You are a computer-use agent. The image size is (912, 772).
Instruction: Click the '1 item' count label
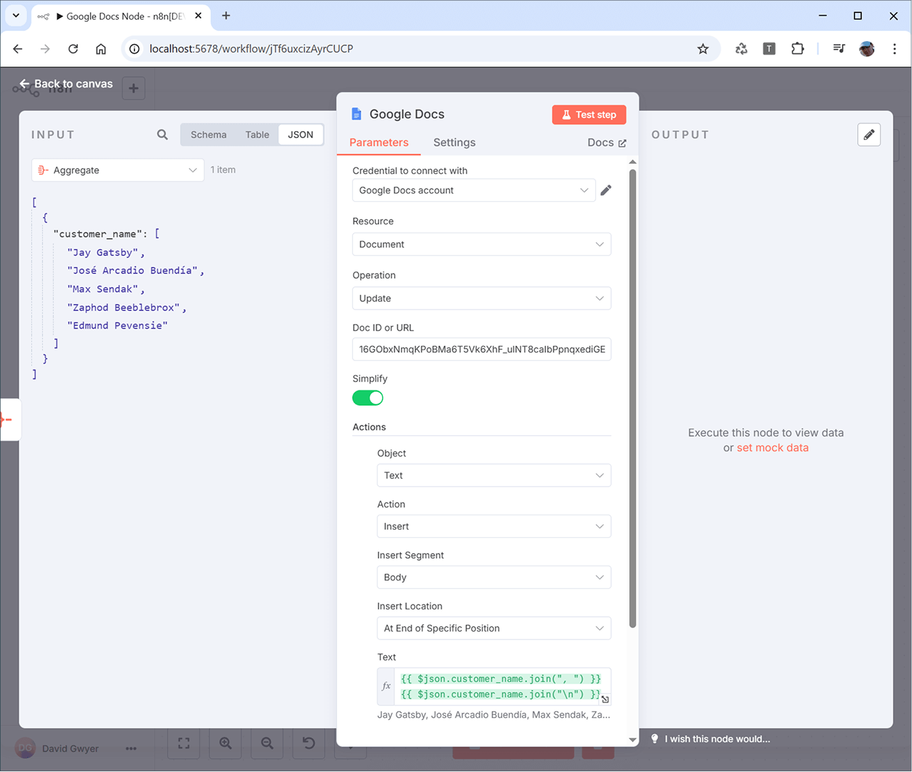click(x=223, y=169)
